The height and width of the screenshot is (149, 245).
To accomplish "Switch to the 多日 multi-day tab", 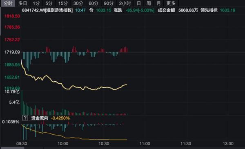I will click(22, 3).
